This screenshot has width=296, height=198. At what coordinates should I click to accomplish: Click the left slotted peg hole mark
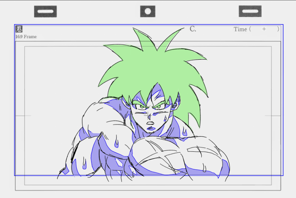pyautogui.click(x=45, y=11)
